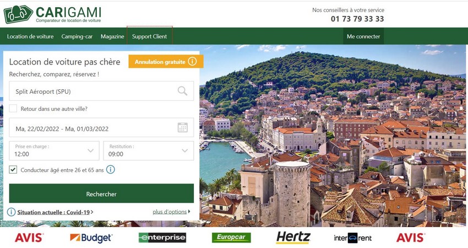Open the calendar icon in date field
468x248 pixels.
point(183,128)
